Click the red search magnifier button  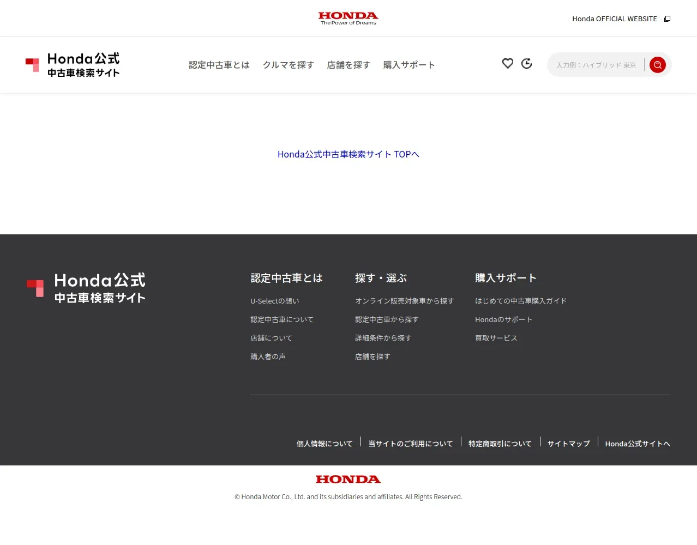[x=658, y=65]
